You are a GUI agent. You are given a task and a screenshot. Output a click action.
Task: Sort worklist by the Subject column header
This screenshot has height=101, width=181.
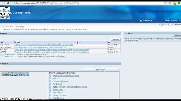coord(18,42)
